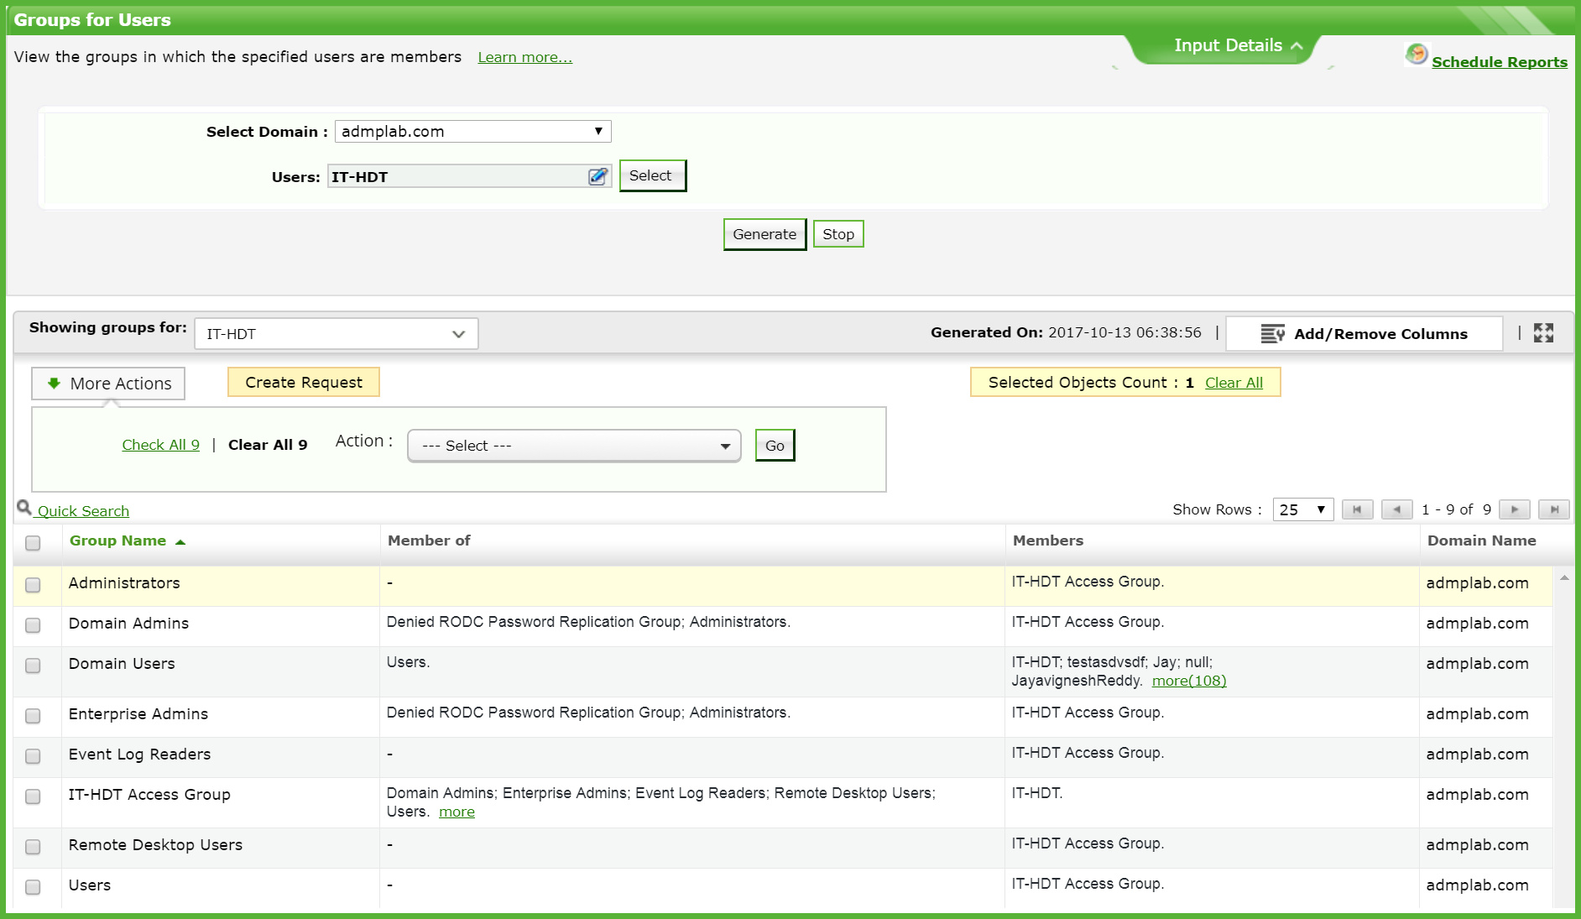1581x919 pixels.
Task: Check the Domain Admins row checkbox
Action: point(34,625)
